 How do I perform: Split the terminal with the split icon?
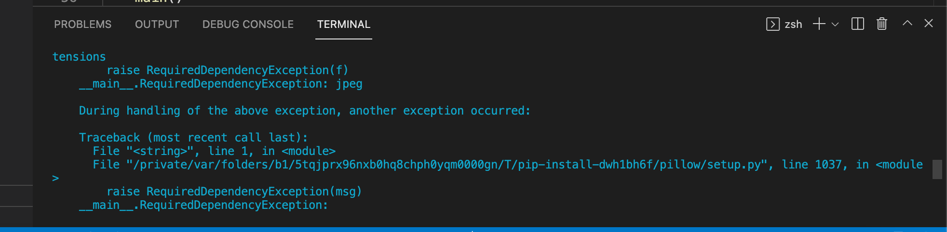click(x=858, y=24)
